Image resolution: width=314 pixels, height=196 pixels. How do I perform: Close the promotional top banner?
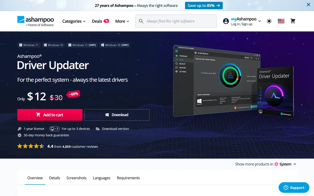point(308,5)
